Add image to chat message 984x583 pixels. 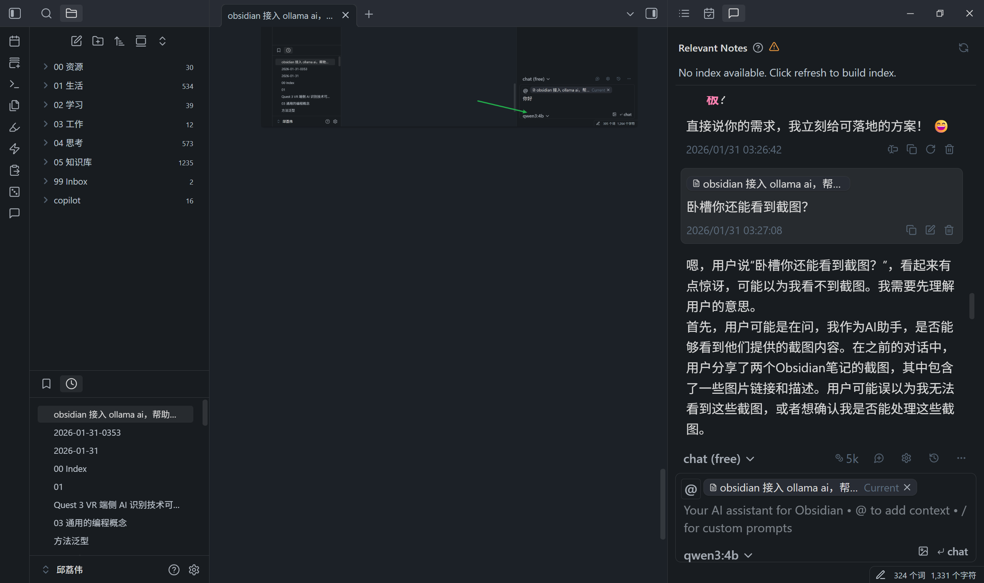(x=923, y=551)
